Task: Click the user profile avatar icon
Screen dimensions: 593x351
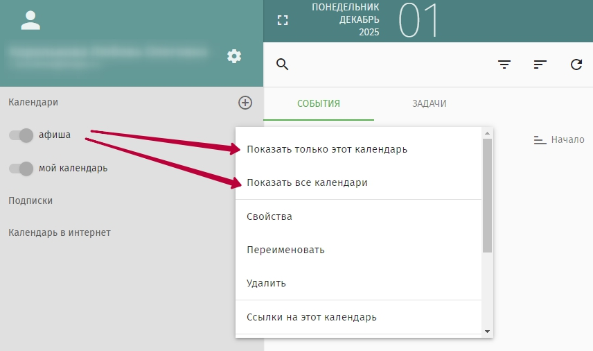Action: coord(30,21)
